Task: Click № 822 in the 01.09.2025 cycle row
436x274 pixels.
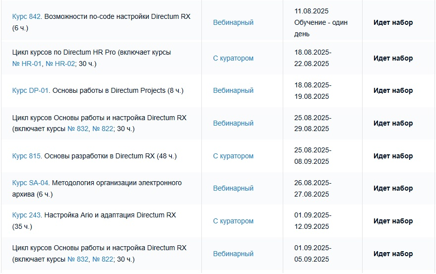Action: coord(103,259)
